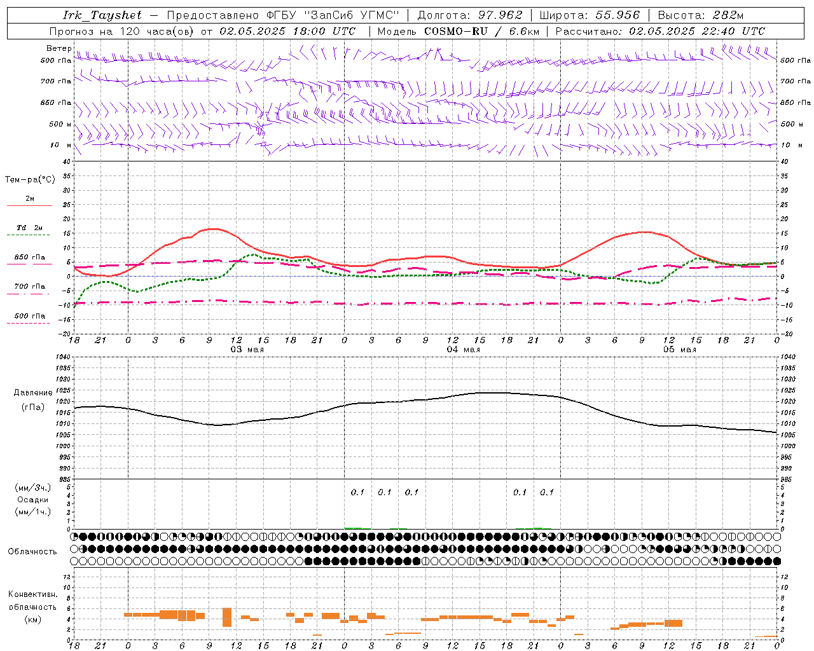The width and height of the screenshot is (814, 651).
Task: Select the longitude value Долгота: 97.962
Action: click(470, 15)
